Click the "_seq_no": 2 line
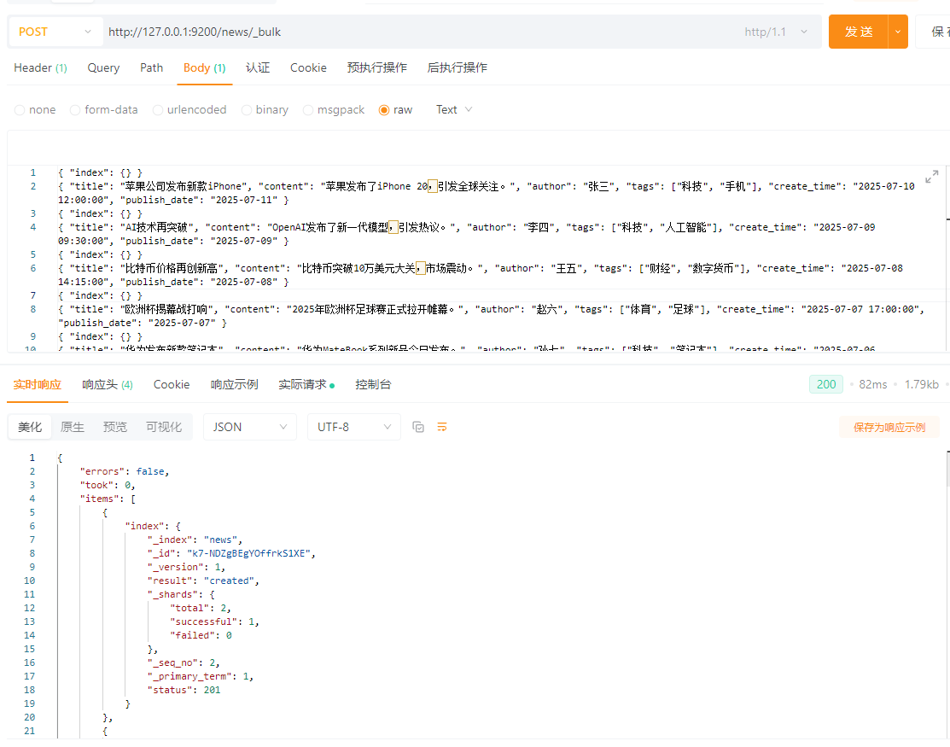This screenshot has width=950, height=747. (x=184, y=662)
